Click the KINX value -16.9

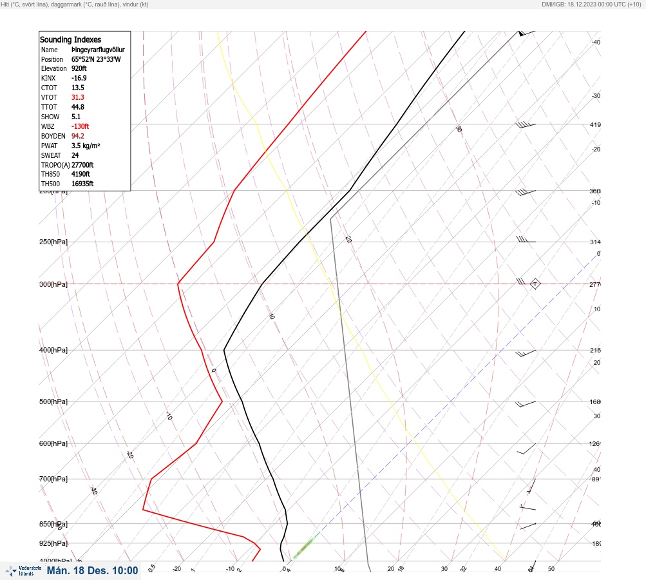coord(79,78)
